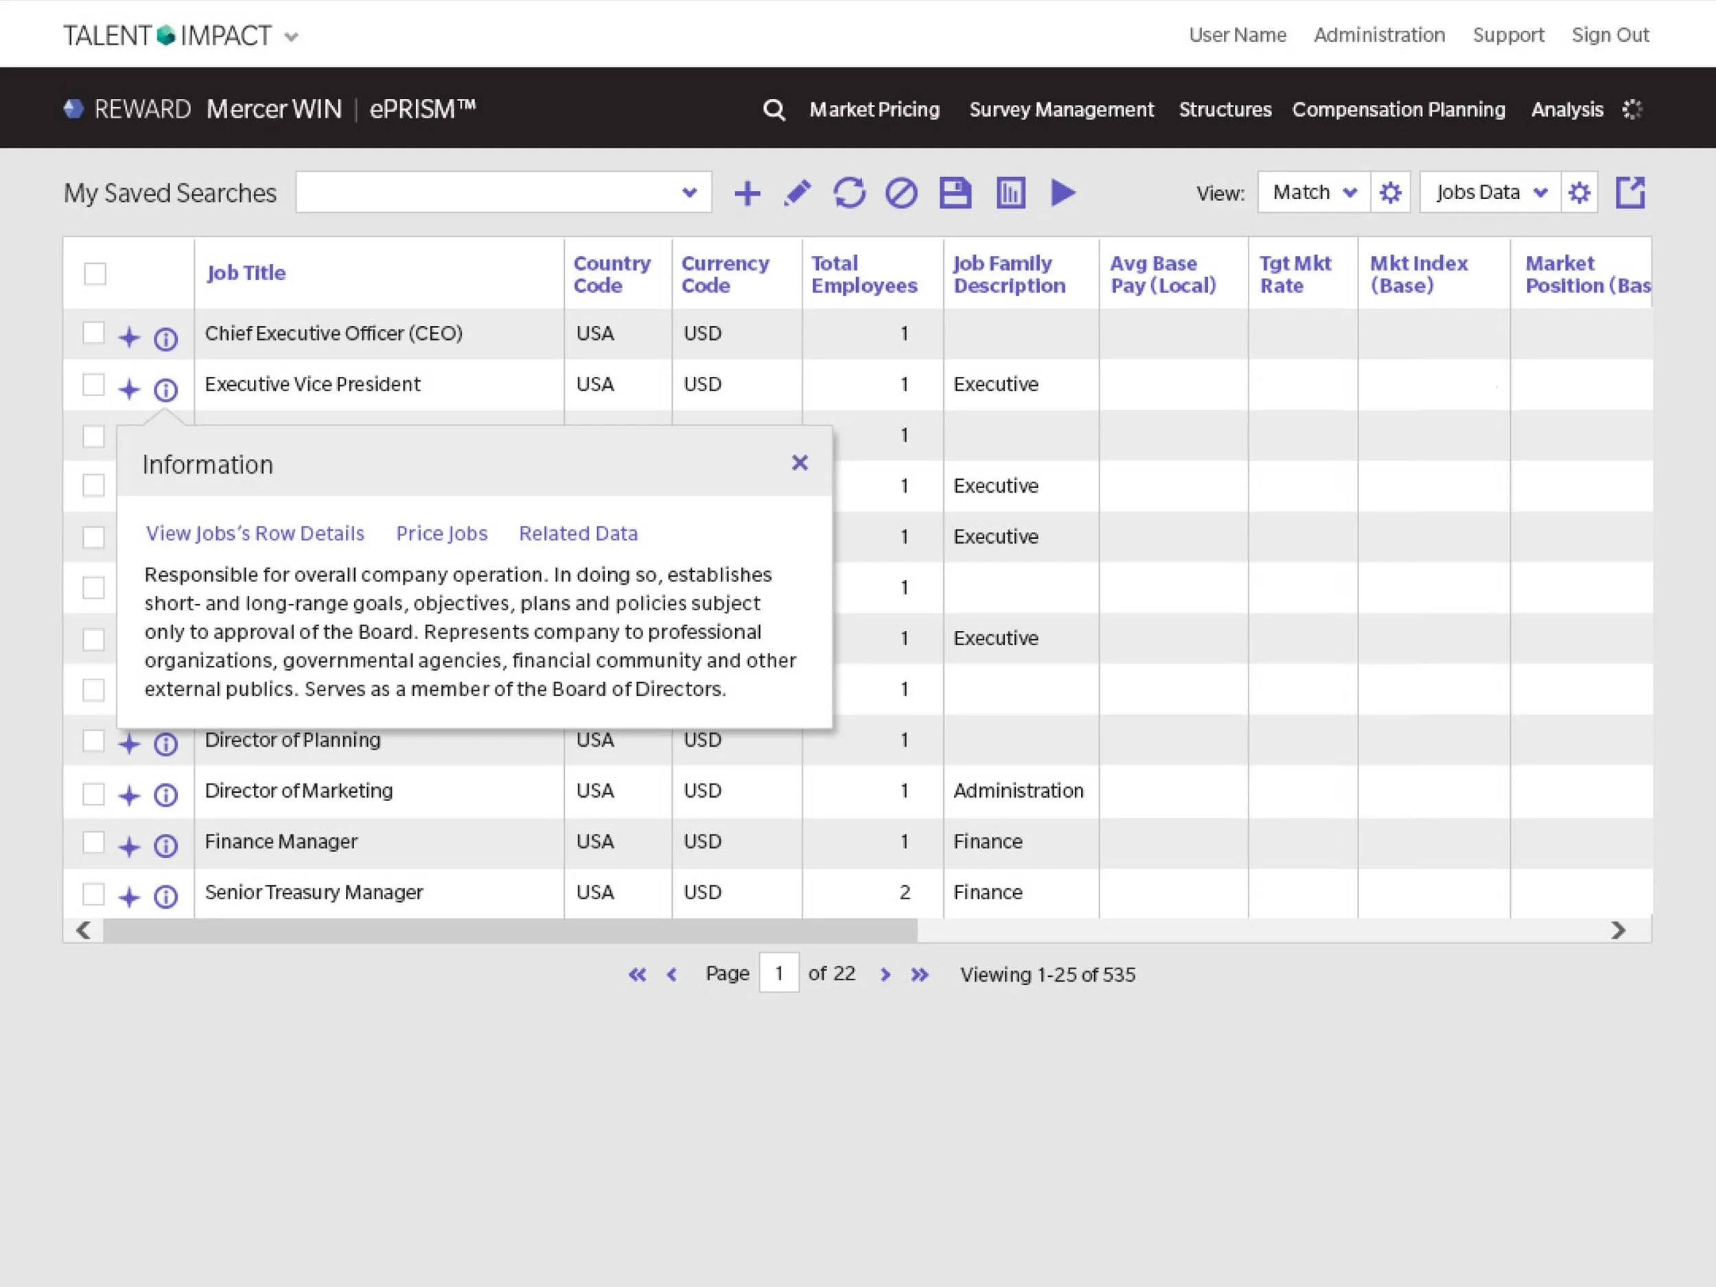Click the export icon beside Jobs Data
This screenshot has height=1287, width=1716.
[x=1630, y=192]
